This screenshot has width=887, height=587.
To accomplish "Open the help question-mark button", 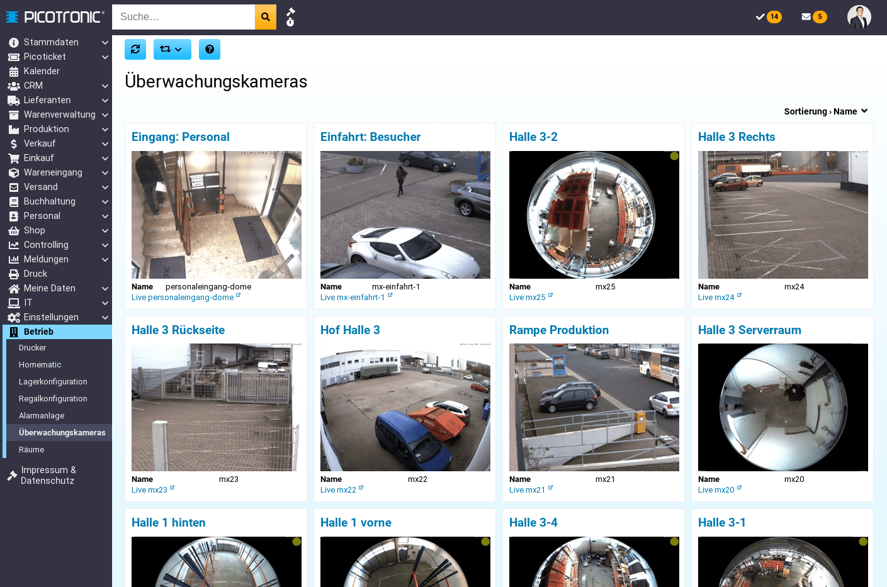I will [x=210, y=49].
